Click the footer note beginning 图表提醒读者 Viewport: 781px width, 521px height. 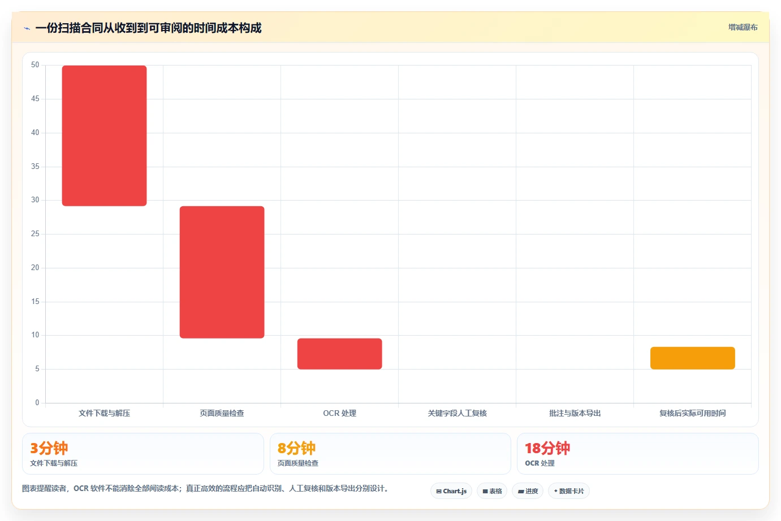click(x=206, y=488)
